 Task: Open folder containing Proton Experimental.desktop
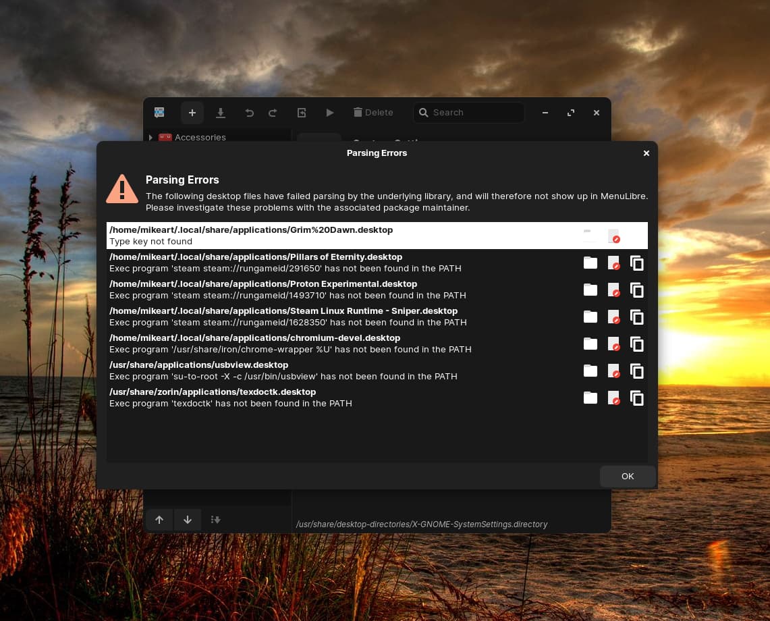tap(590, 290)
